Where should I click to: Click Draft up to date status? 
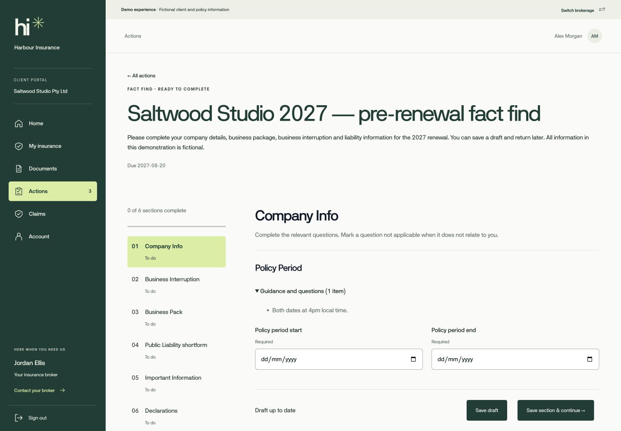point(275,410)
